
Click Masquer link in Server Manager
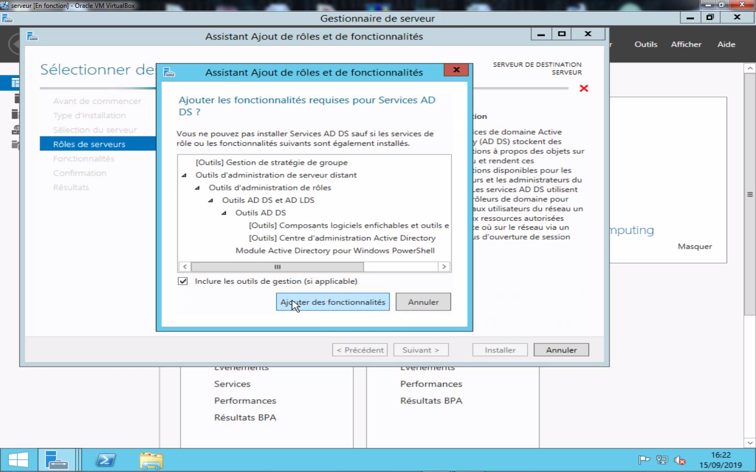(x=695, y=246)
